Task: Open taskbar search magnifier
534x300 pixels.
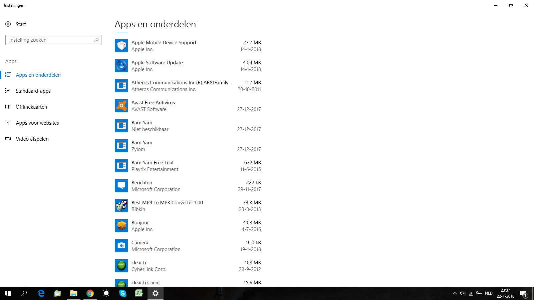Action: (24, 293)
